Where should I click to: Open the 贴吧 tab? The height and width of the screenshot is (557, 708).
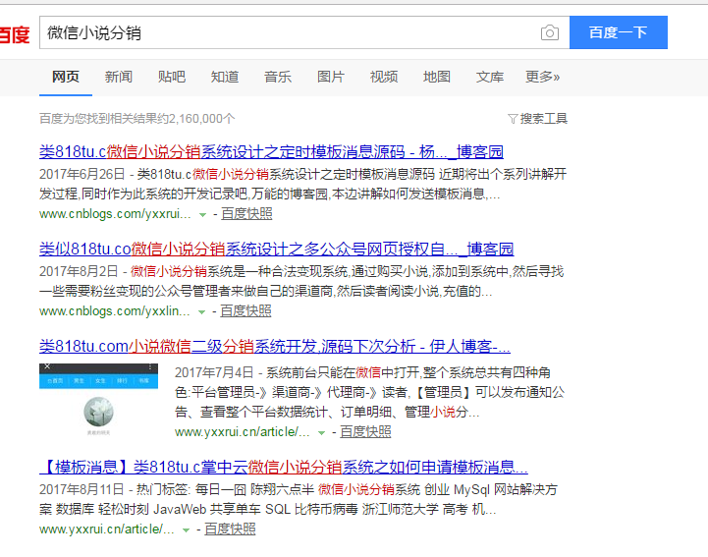pyautogui.click(x=172, y=77)
